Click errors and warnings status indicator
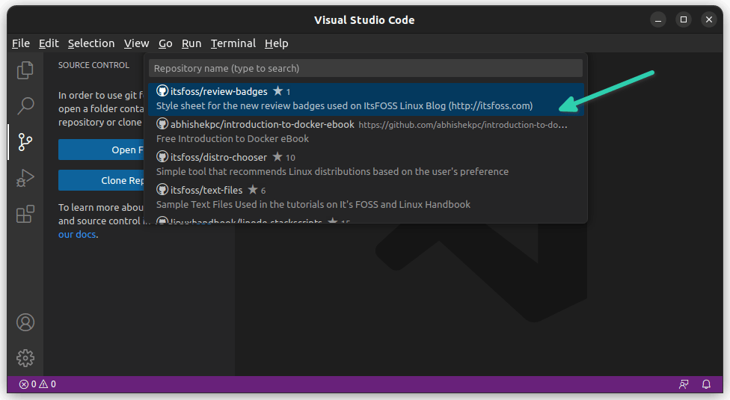Viewport: 730px width, 400px height. tap(37, 384)
